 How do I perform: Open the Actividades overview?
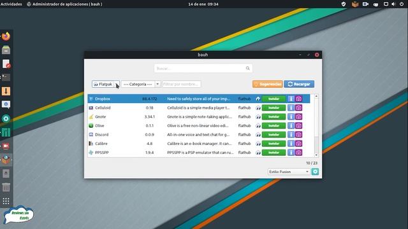pos(11,4)
